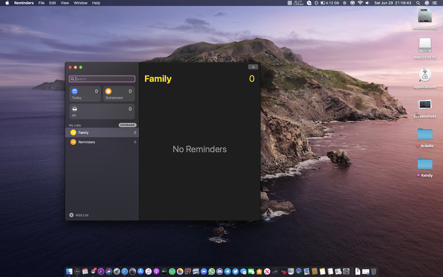
Task: Select the Ardelle folder on desktop
Action: [x=425, y=138]
